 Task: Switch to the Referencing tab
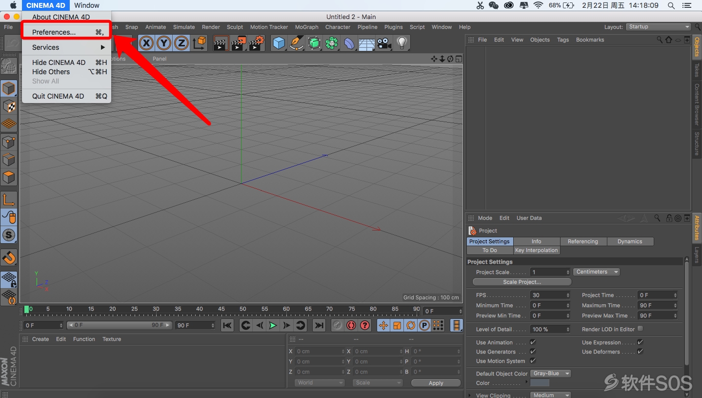coord(583,241)
